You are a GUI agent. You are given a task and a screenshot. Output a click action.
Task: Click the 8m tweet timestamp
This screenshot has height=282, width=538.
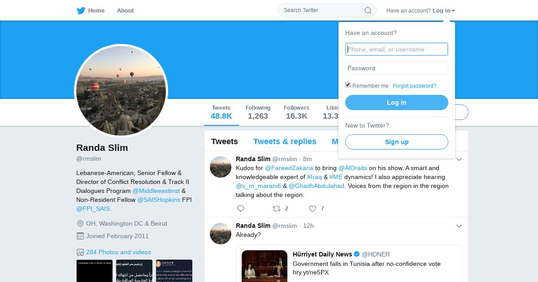coord(307,159)
